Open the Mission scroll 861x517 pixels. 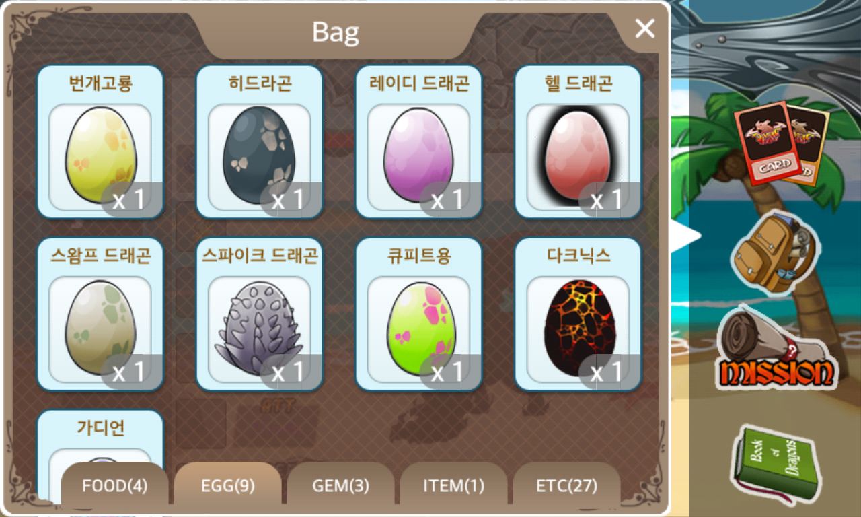(x=776, y=351)
